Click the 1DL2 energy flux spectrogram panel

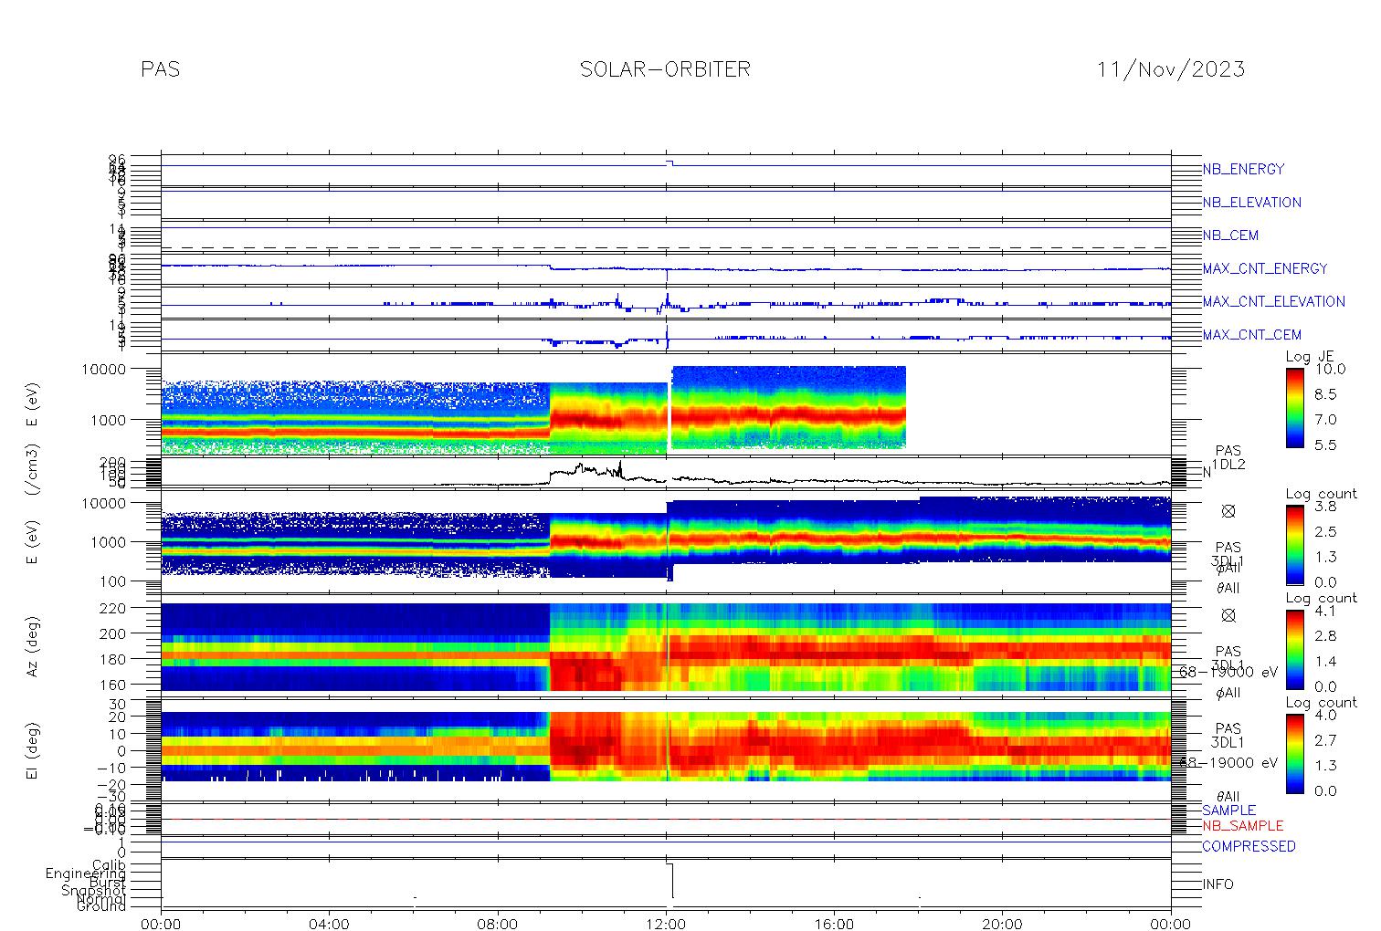666,403
